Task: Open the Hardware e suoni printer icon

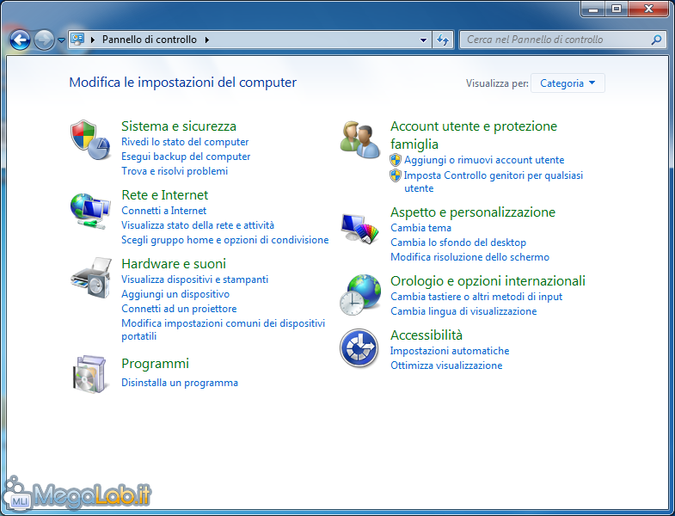Action: click(91, 278)
